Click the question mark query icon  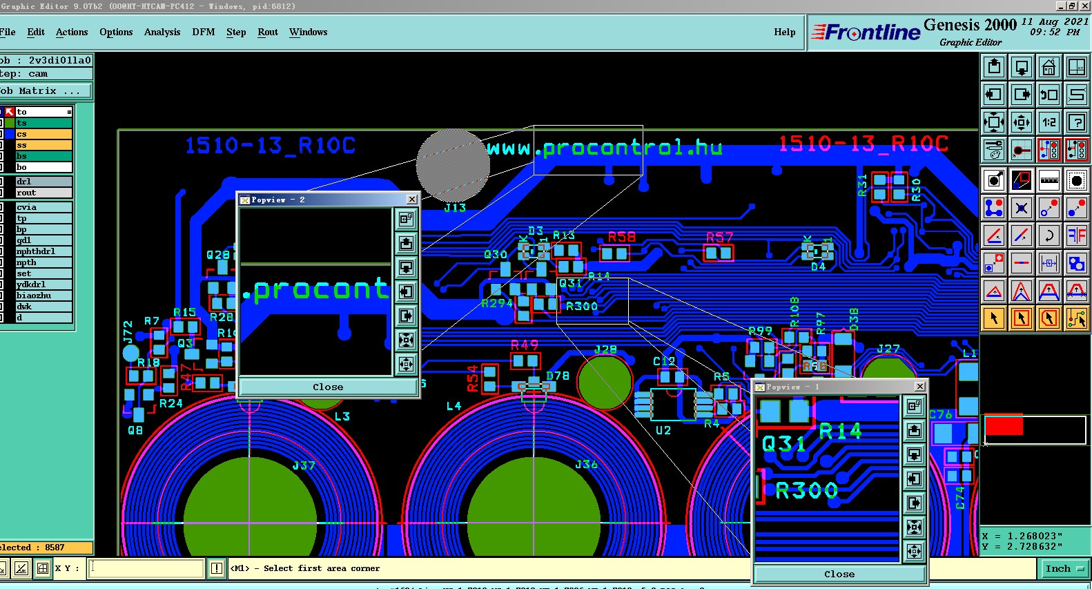1077,122
